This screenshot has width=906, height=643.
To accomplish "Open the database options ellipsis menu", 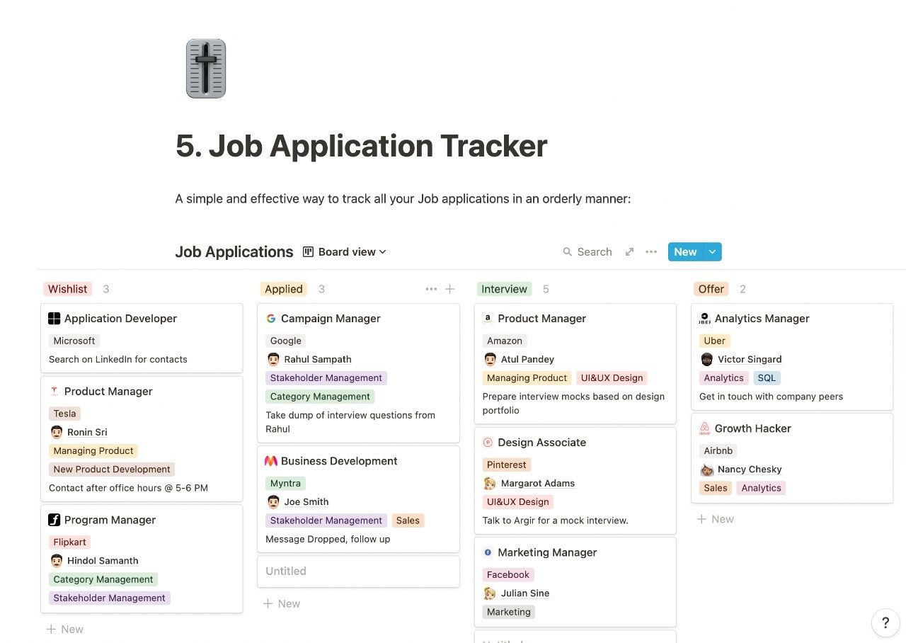I will click(651, 251).
